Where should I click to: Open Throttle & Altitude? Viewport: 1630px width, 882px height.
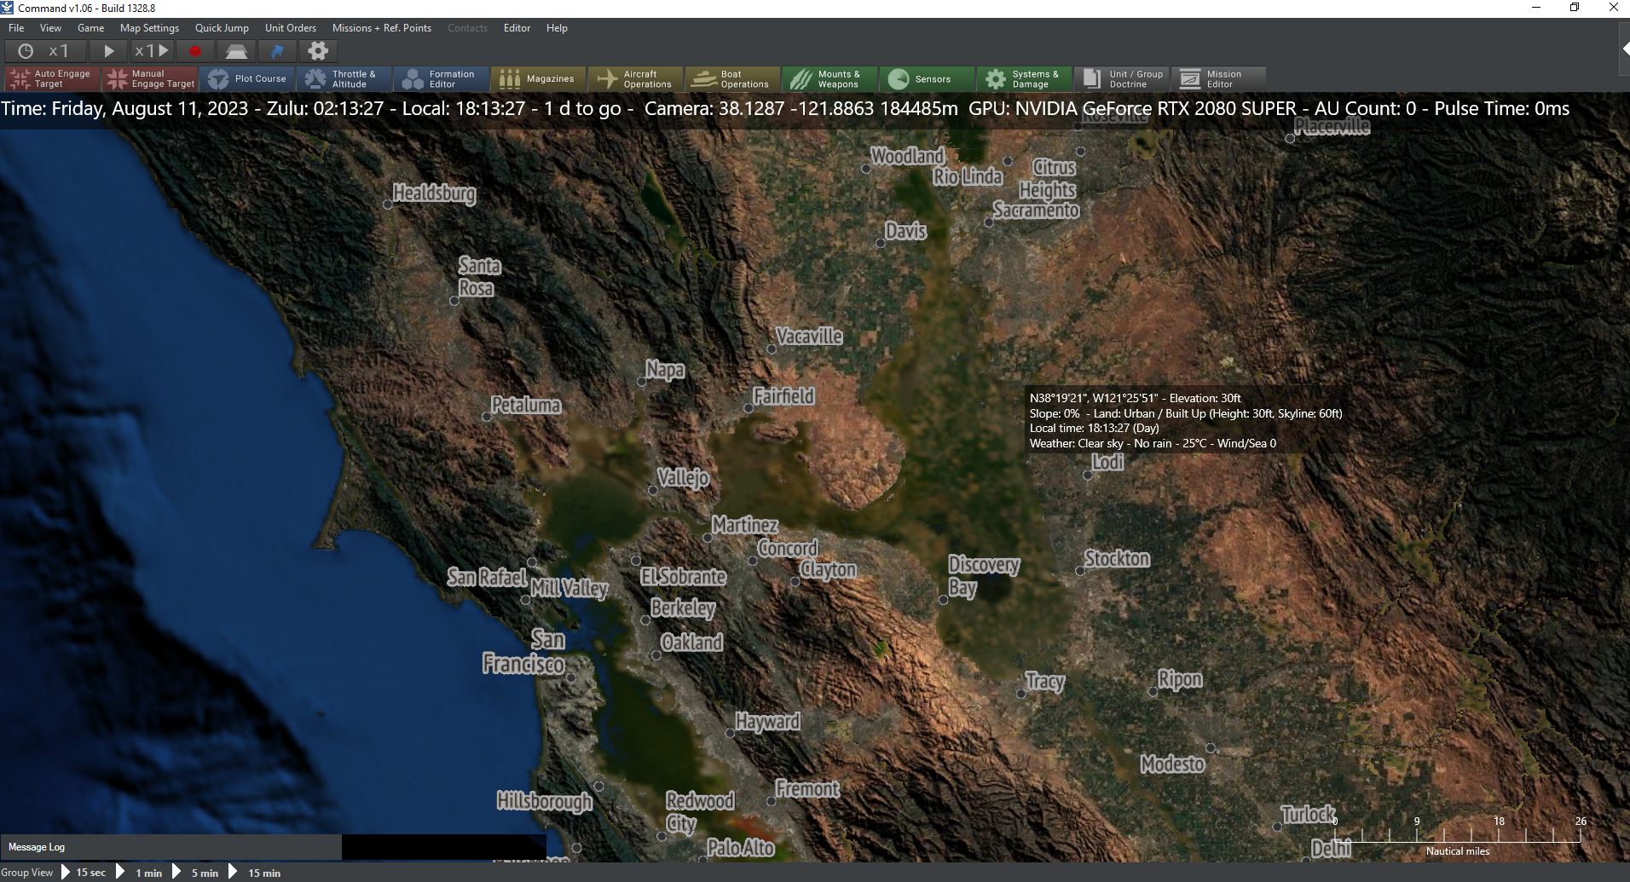344,79
